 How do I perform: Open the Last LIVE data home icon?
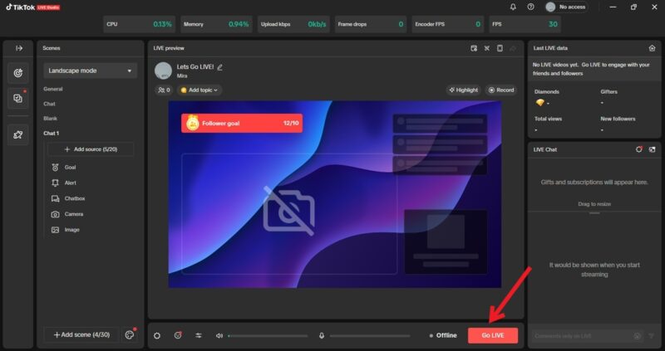point(652,48)
